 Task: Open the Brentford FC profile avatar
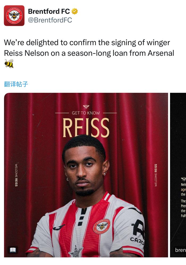click(x=14, y=15)
